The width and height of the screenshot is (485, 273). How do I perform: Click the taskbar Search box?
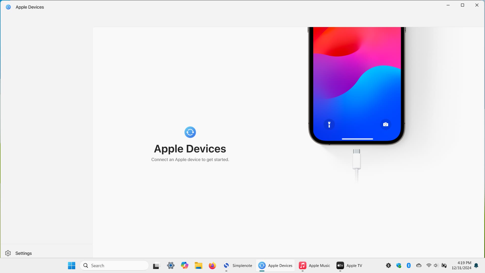point(114,265)
